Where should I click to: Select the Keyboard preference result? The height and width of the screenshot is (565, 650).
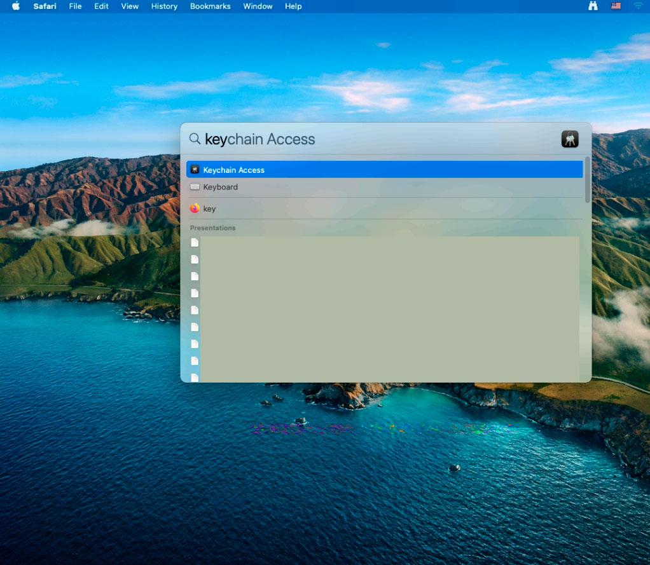pyautogui.click(x=384, y=187)
